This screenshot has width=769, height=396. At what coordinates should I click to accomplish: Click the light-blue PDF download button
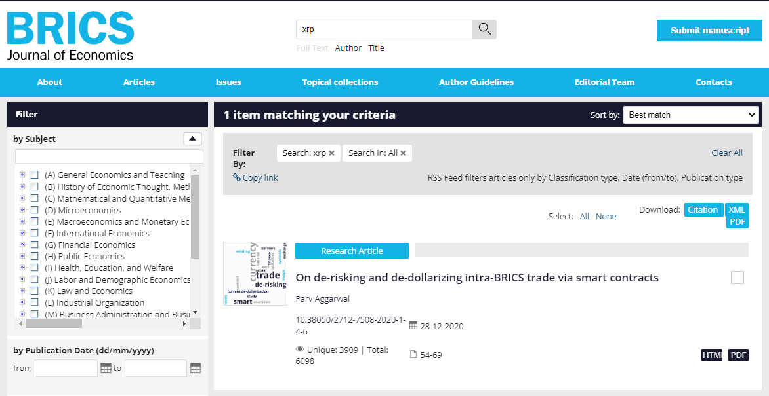click(x=738, y=222)
